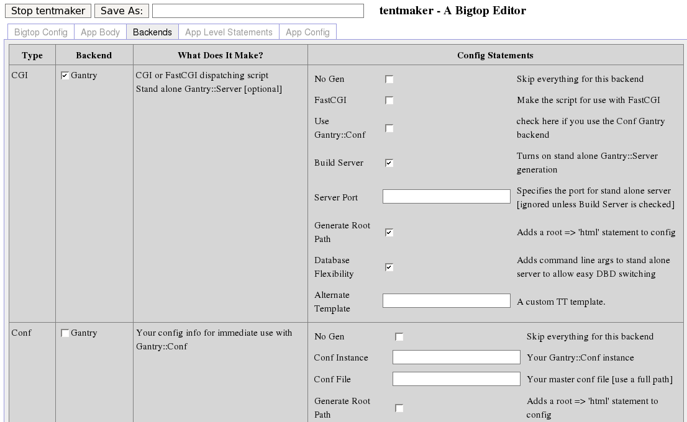Click the 'Server Port' label
The width and height of the screenshot is (687, 422).
336,197
